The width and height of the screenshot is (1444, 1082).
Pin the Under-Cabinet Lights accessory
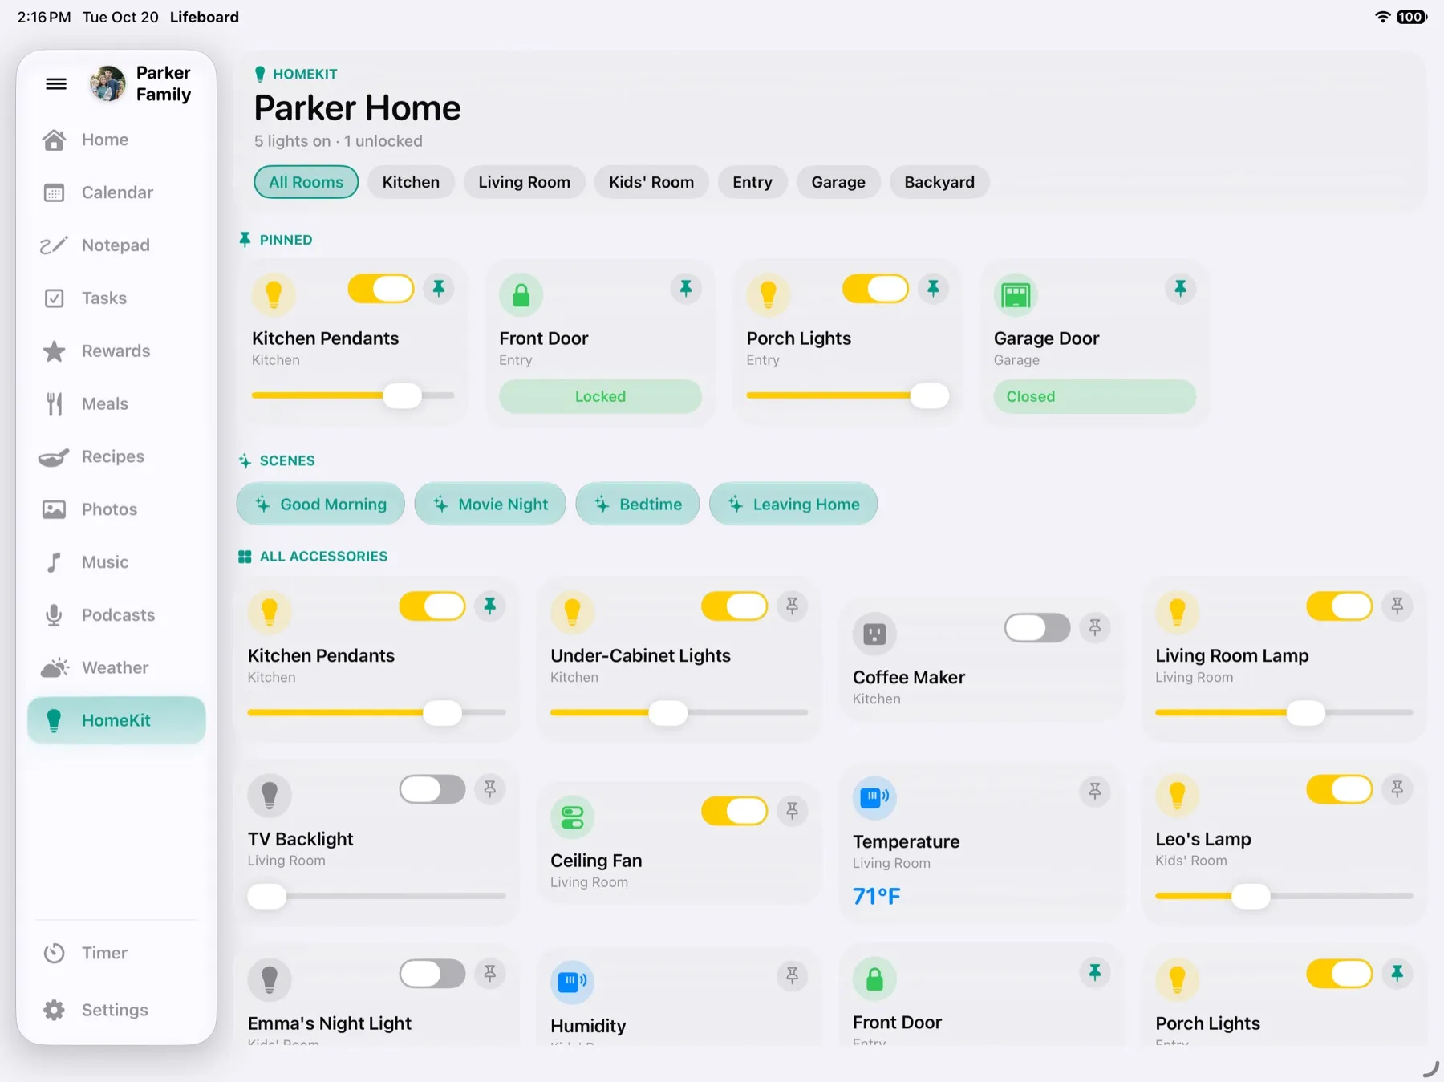pyautogui.click(x=792, y=606)
